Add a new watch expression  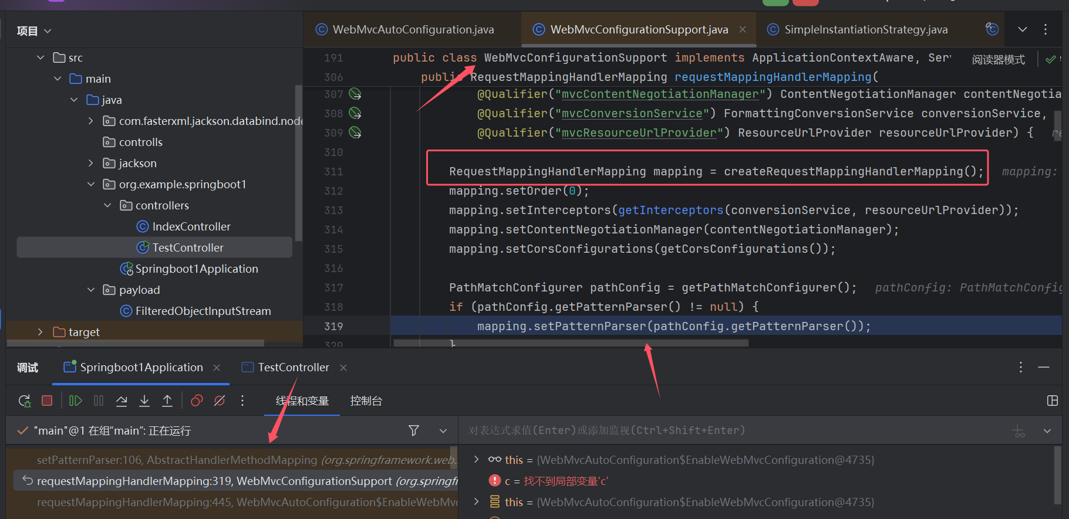1019,432
